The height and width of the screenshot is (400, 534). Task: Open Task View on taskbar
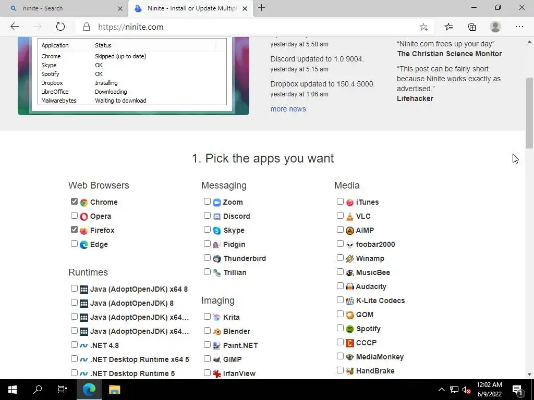click(x=63, y=390)
